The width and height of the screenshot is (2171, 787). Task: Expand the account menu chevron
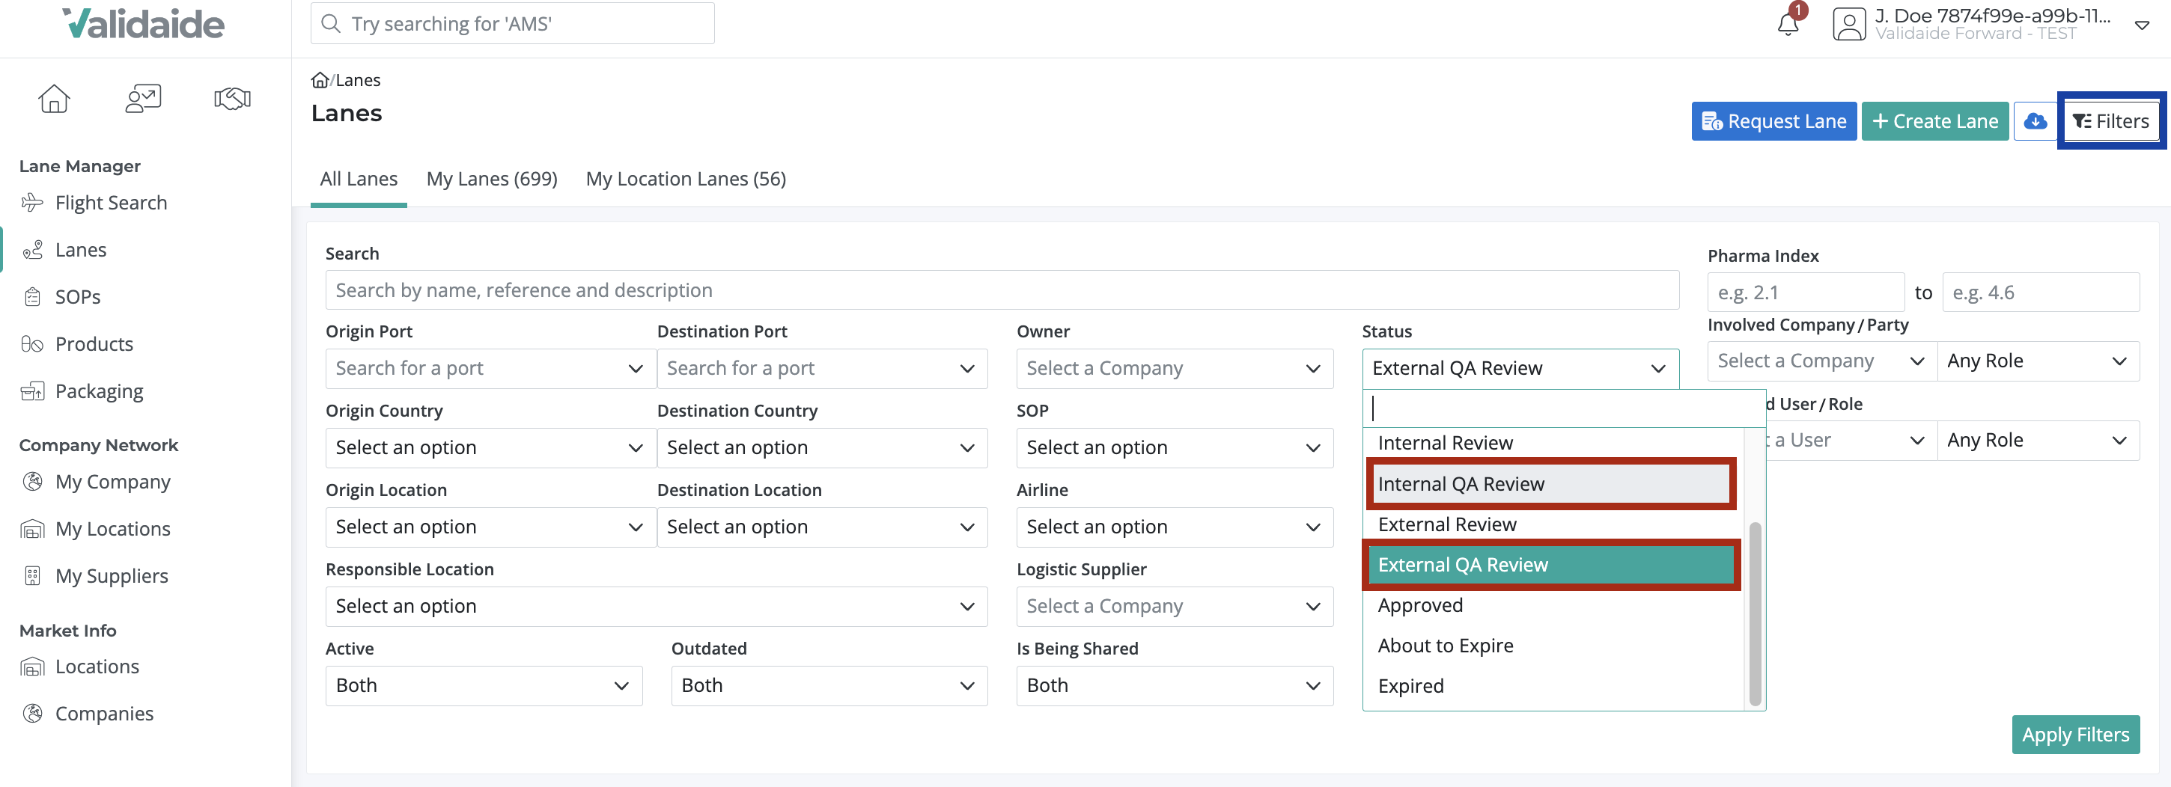click(2142, 25)
